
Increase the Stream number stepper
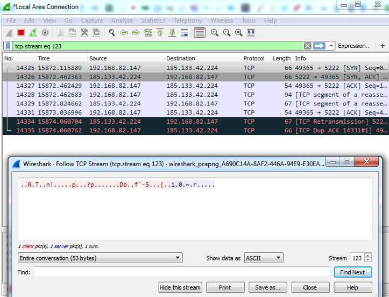[368, 256]
